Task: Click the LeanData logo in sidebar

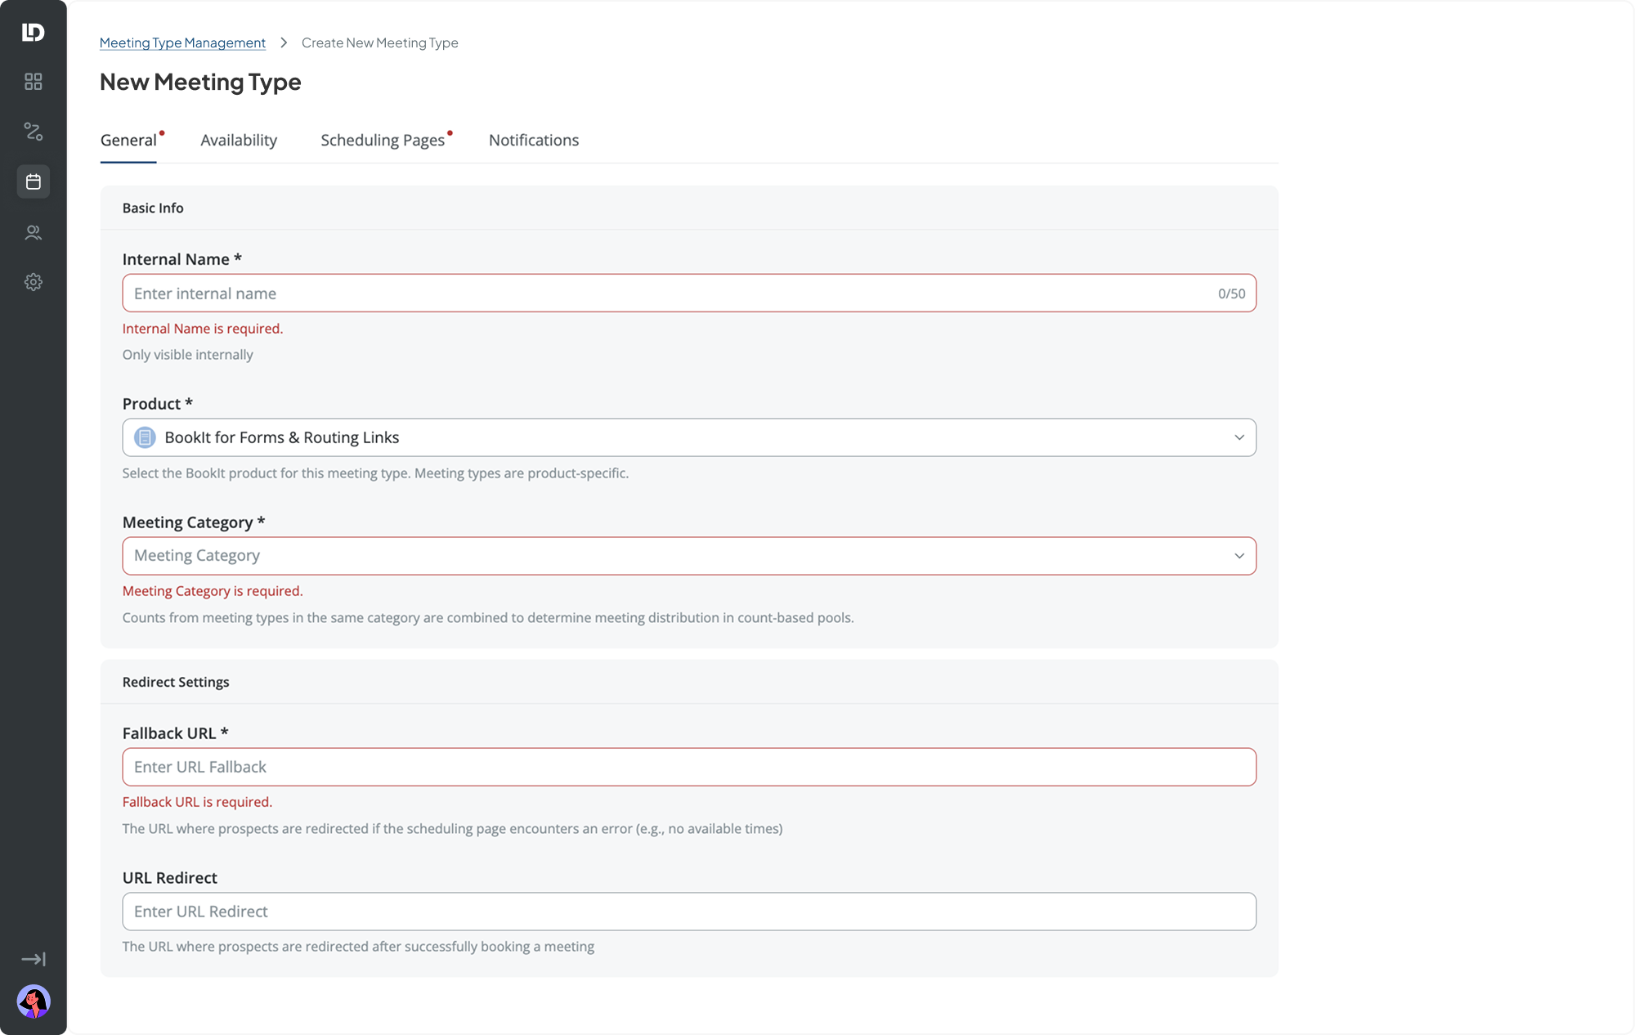Action: pyautogui.click(x=33, y=32)
